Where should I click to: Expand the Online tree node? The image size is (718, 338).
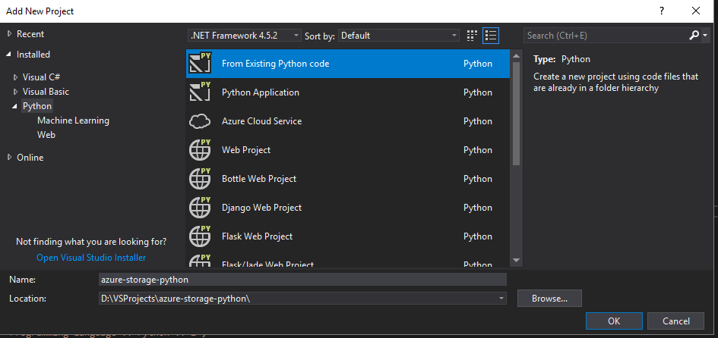(10, 158)
